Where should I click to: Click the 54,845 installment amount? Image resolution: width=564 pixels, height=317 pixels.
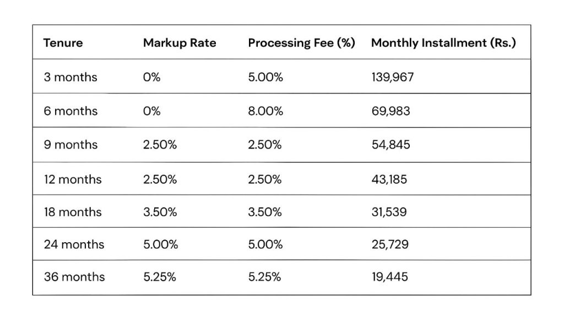(x=391, y=145)
